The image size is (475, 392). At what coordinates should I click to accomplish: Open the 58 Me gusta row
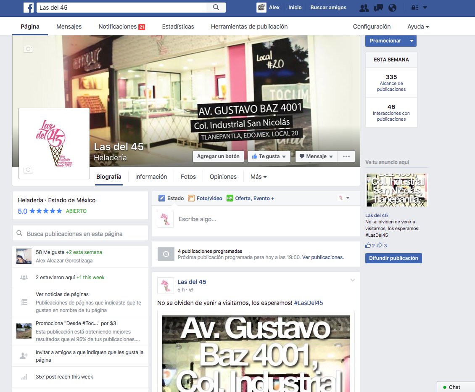(80, 256)
